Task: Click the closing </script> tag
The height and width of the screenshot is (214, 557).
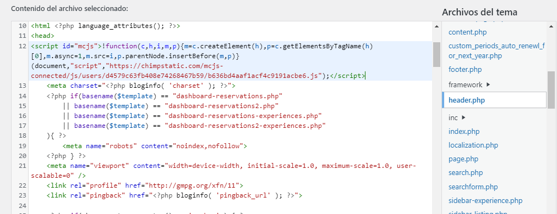Action: (347, 76)
